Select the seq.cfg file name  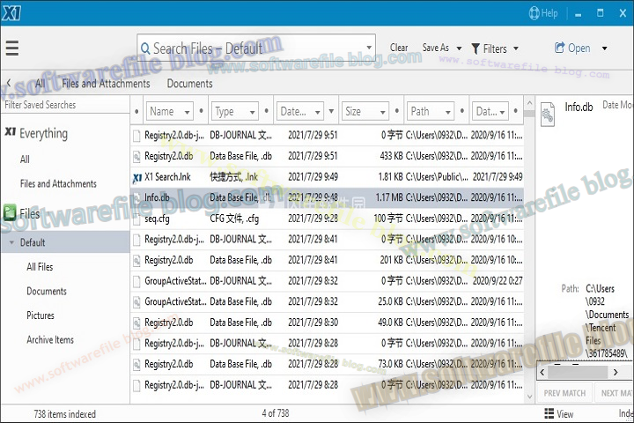coord(157,219)
